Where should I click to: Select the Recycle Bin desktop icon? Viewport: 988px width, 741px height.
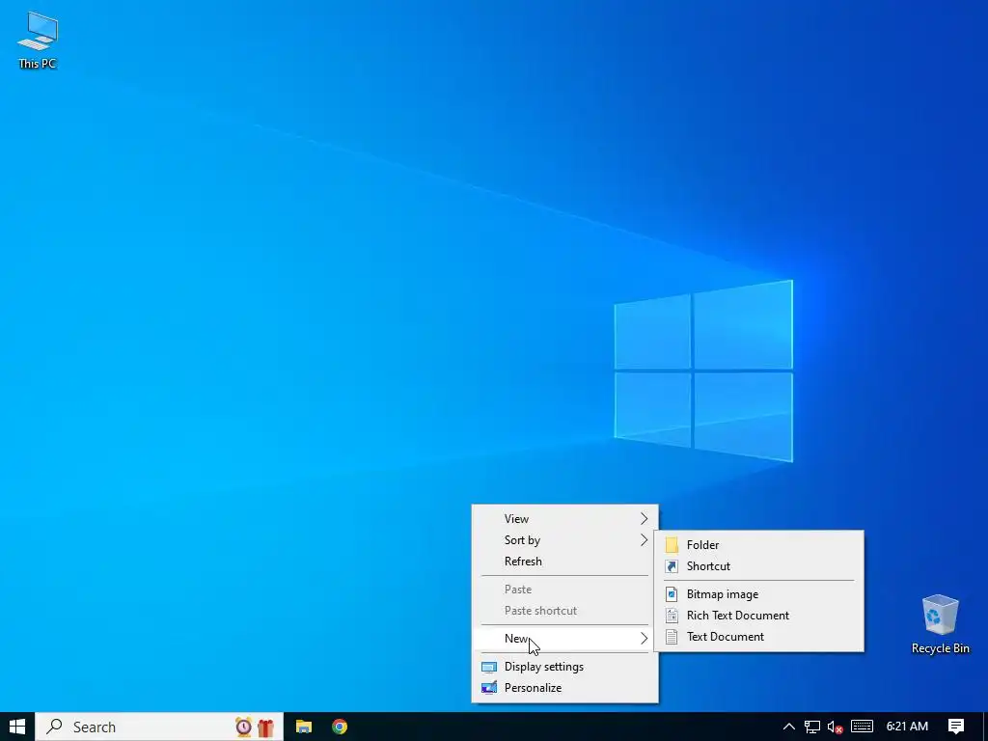click(x=940, y=624)
